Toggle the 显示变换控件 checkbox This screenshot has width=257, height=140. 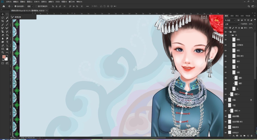click(36, 6)
